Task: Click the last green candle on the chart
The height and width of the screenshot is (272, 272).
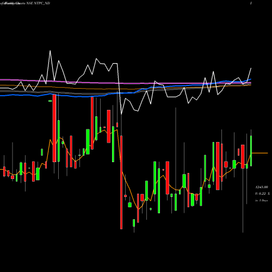Action: pyautogui.click(x=251, y=151)
